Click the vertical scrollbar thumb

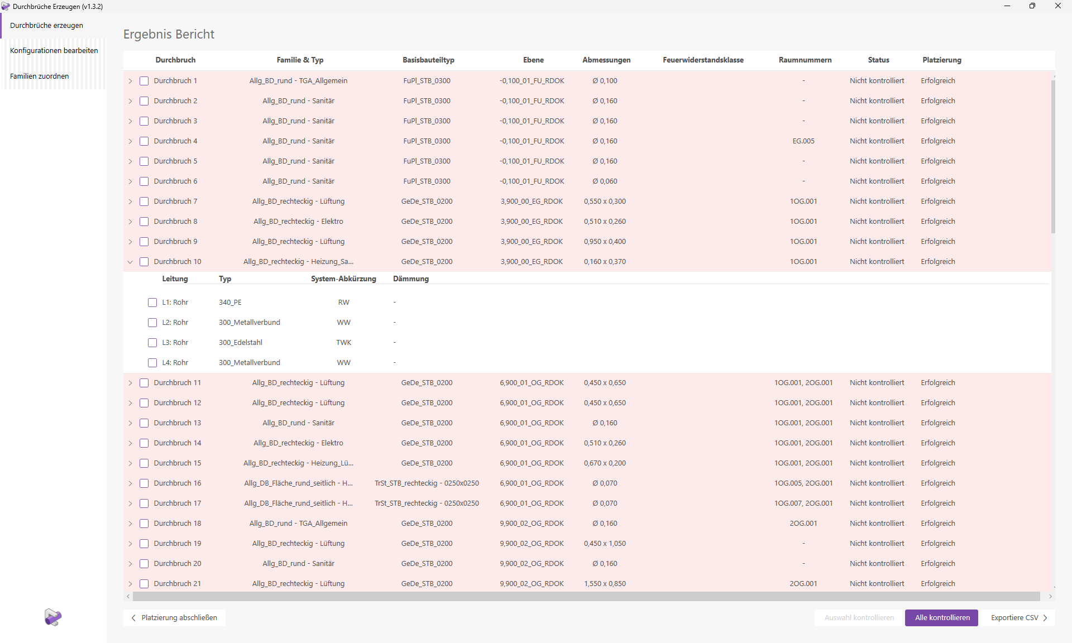1053,156
